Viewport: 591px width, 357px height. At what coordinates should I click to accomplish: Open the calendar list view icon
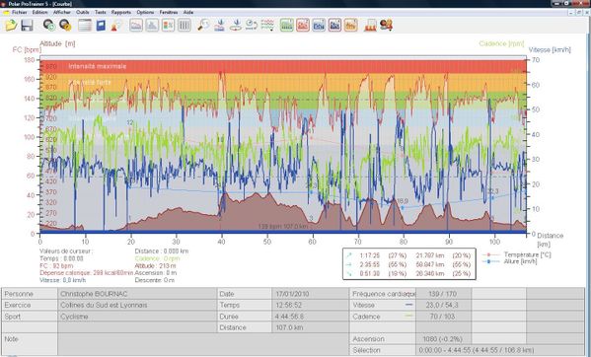pos(85,26)
